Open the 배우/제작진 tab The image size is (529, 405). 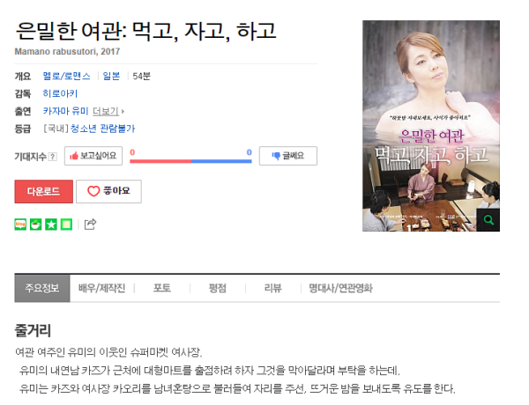tap(101, 288)
